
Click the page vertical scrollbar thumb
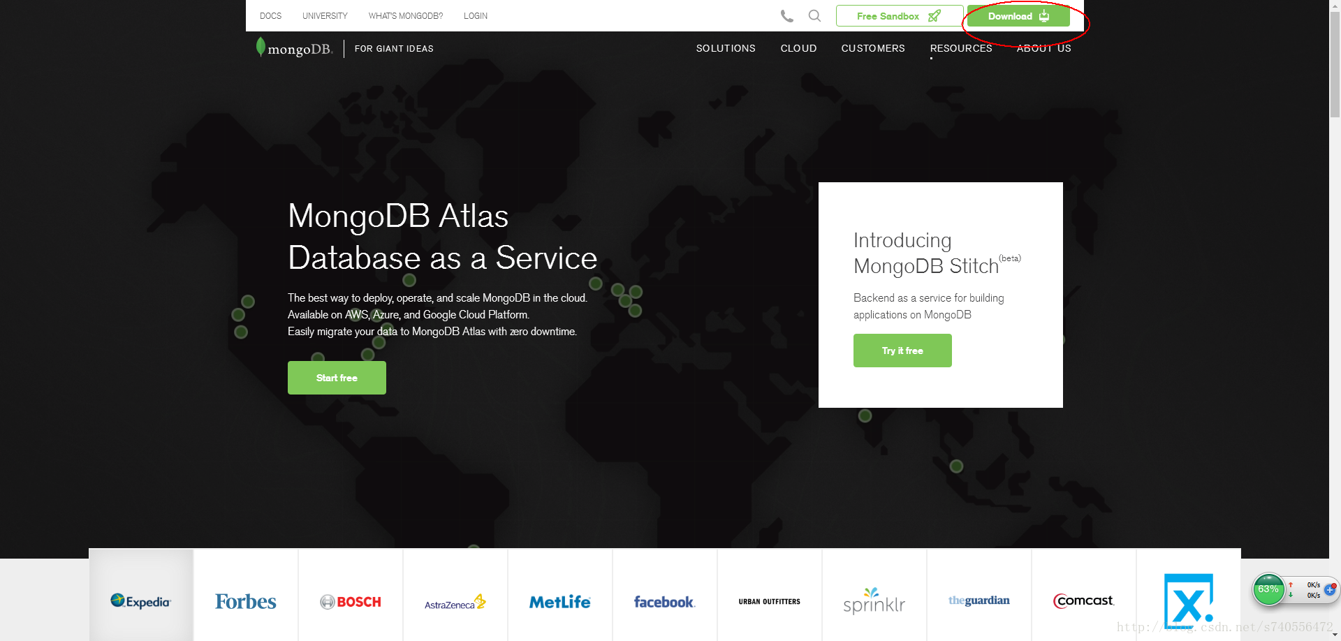point(1335,64)
